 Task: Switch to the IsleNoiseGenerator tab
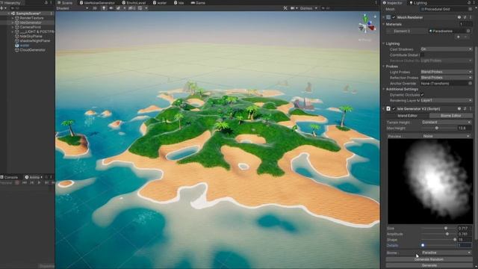click(x=97, y=3)
